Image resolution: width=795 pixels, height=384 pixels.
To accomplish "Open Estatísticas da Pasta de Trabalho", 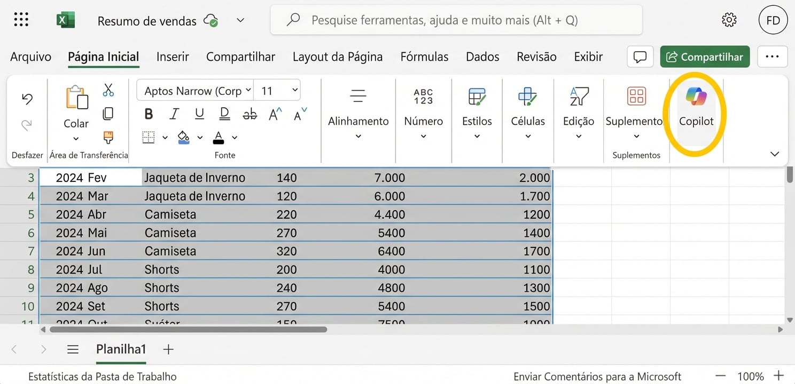I will 103,376.
